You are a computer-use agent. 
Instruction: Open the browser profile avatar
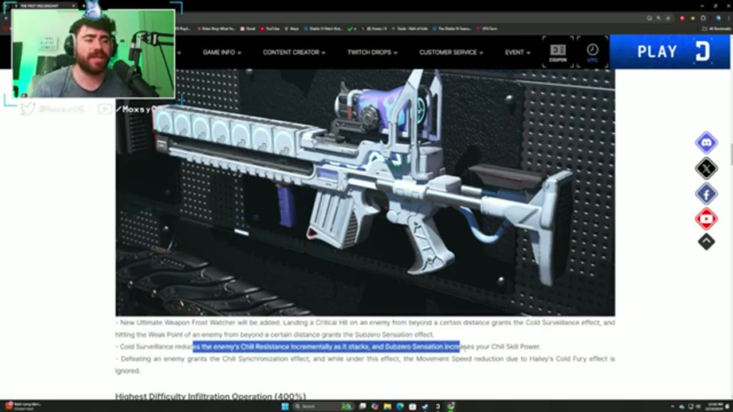719,18
